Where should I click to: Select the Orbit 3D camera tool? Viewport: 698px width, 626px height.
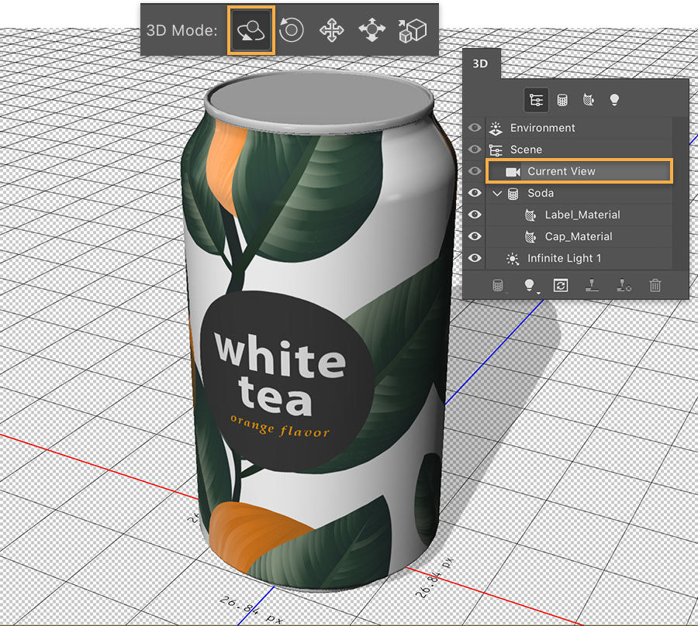pos(250,29)
